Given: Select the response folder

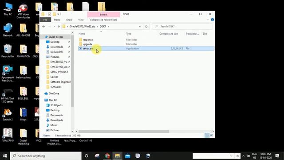Looking at the screenshot, I should tap(88, 40).
